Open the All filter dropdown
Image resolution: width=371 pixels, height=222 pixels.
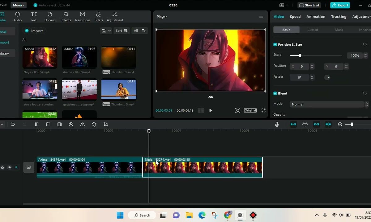pyautogui.click(x=139, y=31)
